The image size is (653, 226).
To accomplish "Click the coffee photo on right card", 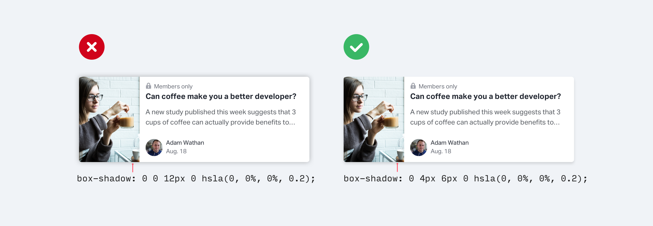I will click(374, 119).
